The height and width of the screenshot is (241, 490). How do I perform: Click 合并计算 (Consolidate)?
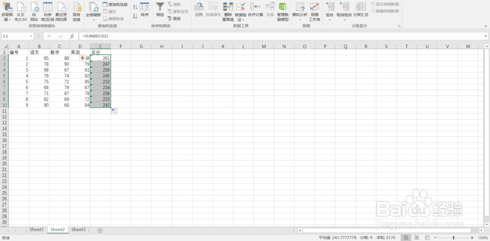click(x=255, y=9)
